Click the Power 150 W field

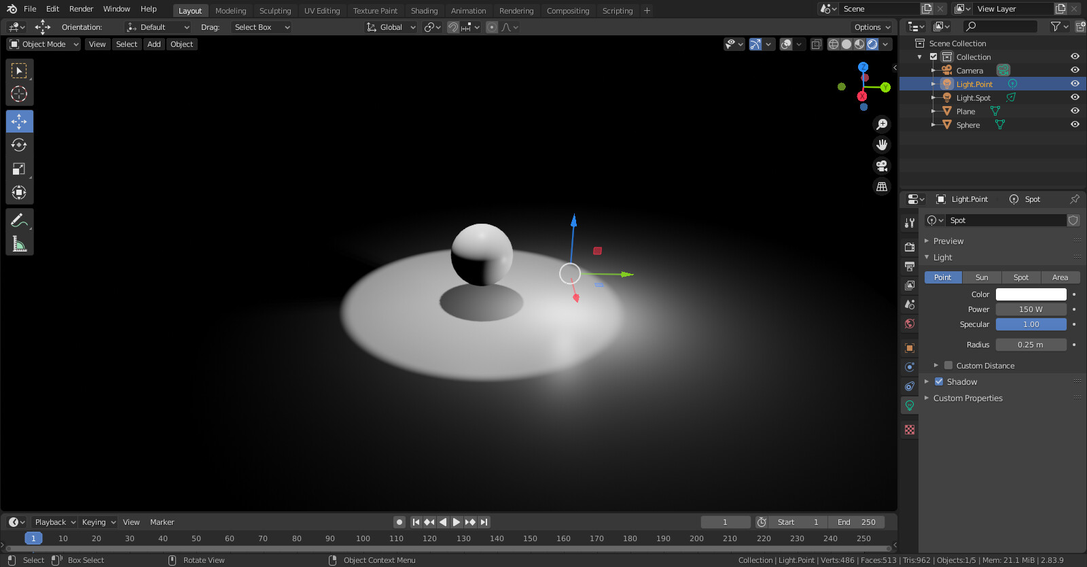coord(1031,309)
